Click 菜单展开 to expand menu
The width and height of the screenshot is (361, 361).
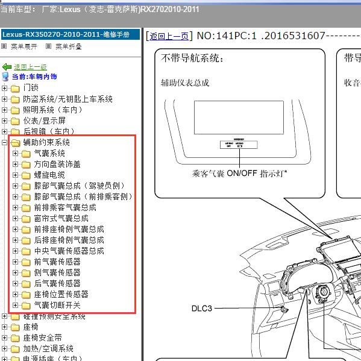24,46
